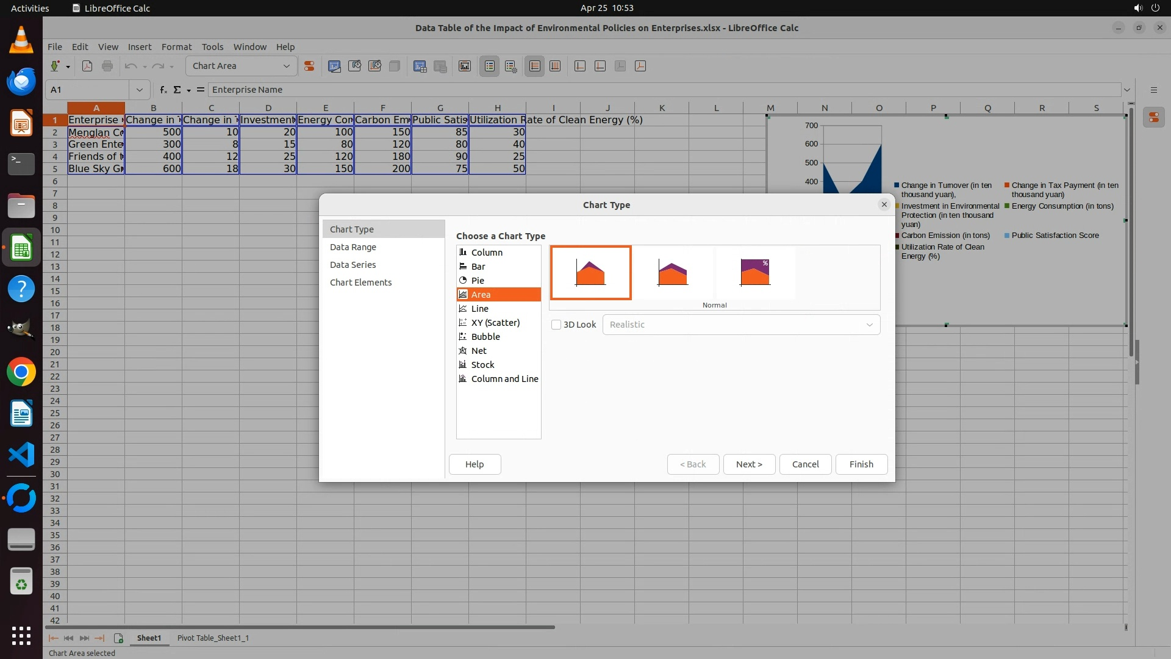The image size is (1171, 659).
Task: Click the horizontal sheet scrollbar
Action: [300, 627]
